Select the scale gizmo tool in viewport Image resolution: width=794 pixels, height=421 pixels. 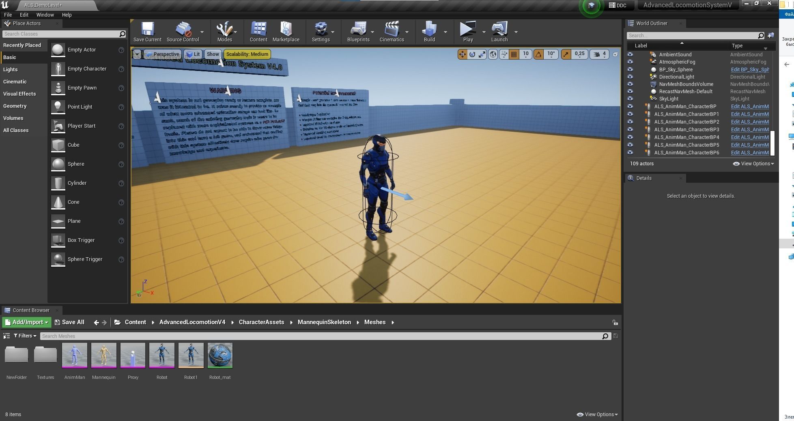[x=482, y=54]
